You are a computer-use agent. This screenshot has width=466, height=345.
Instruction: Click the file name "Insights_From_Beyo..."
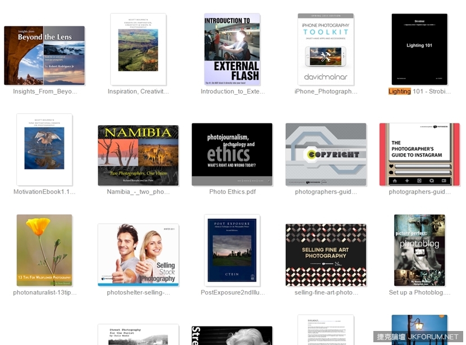[45, 91]
